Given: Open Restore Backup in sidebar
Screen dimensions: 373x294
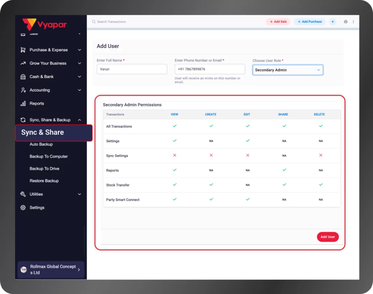Looking at the screenshot, I should tap(44, 181).
